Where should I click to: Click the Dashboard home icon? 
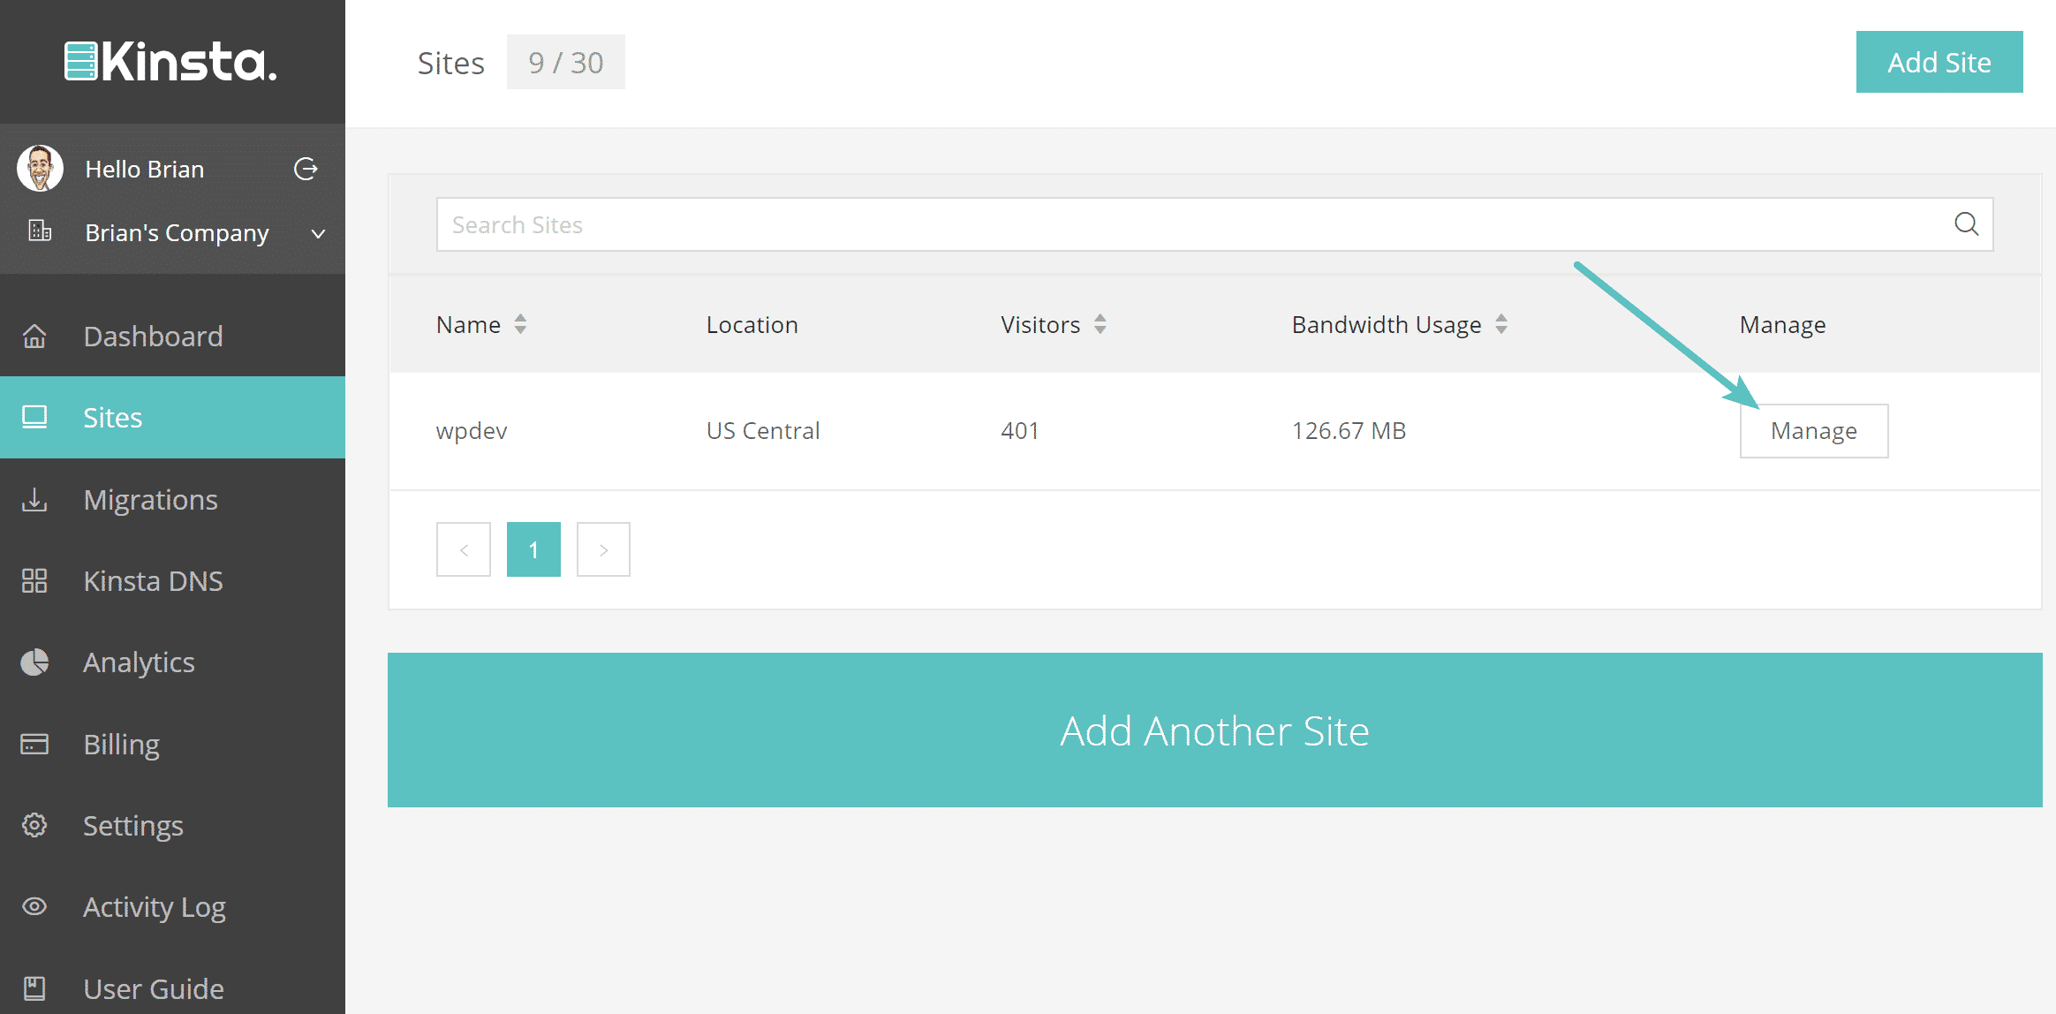coord(34,337)
